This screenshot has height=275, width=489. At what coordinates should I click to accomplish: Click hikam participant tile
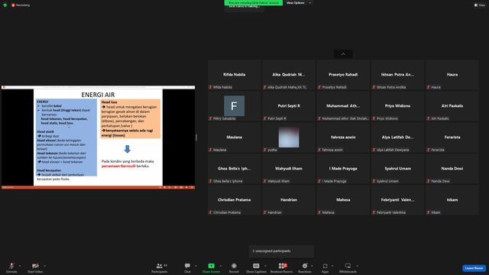tap(452, 200)
